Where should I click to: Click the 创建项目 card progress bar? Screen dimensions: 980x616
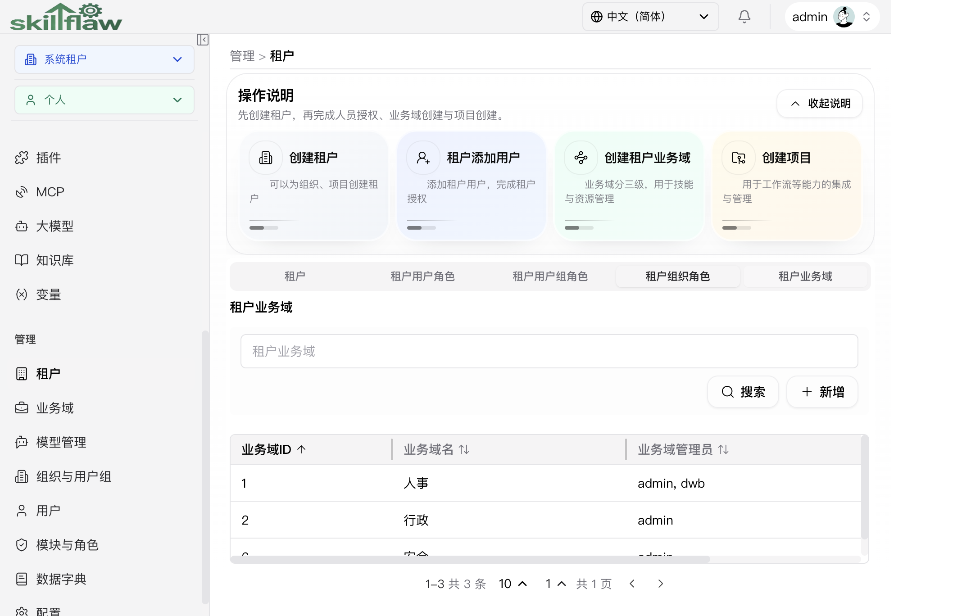point(737,228)
